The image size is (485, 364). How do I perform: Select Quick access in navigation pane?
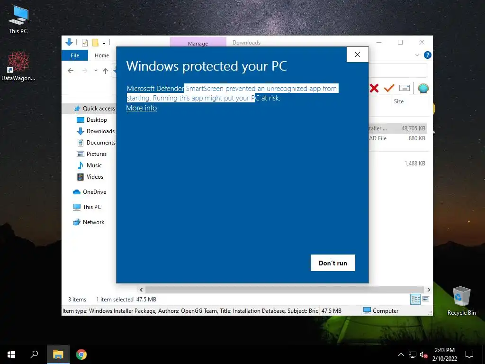click(94, 109)
